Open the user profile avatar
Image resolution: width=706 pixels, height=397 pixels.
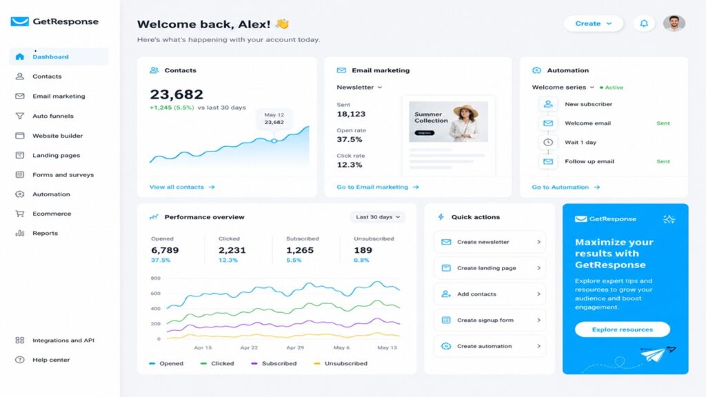[674, 23]
